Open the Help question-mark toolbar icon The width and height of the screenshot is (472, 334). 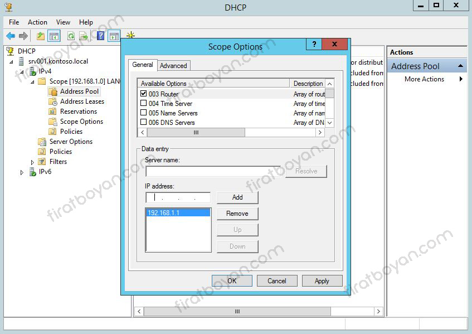(101, 36)
